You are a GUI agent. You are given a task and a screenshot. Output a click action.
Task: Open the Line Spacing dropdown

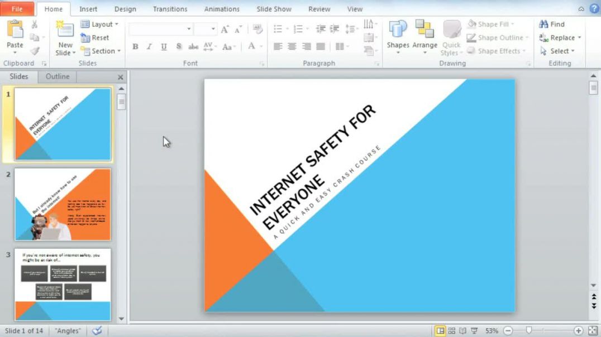tap(351, 29)
